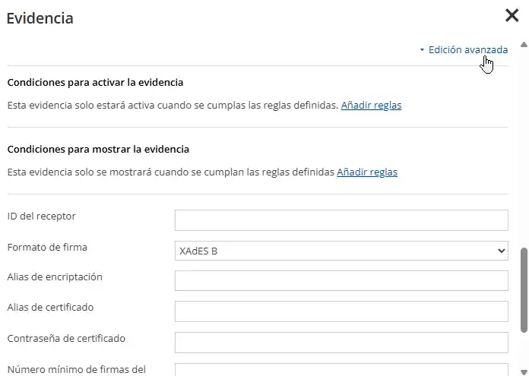Viewport: 529px width, 376px height.
Task: Click the Alias de encriptación input
Action: [x=341, y=280]
